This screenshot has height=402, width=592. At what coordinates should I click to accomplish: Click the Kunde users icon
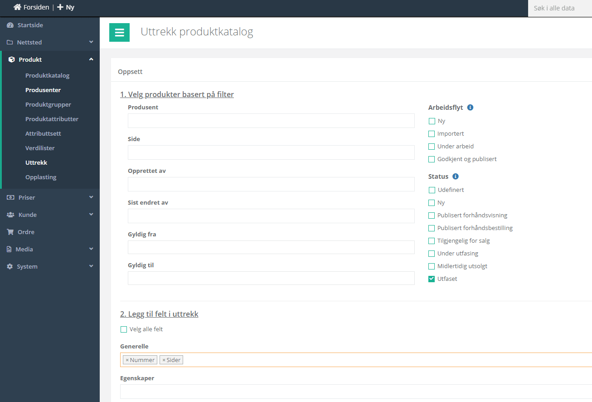point(10,215)
